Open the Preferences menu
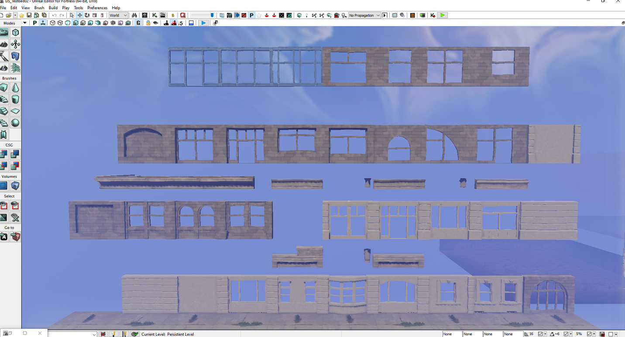The width and height of the screenshot is (625, 337). tap(97, 8)
